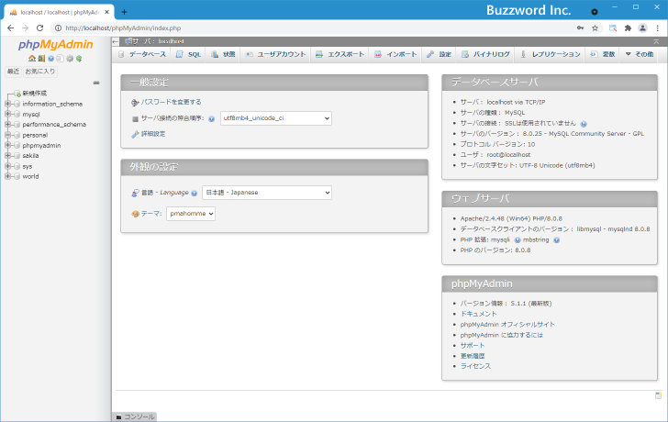Open help for サーバ接続の照合順序
This screenshot has width=668, height=422.
211,119
